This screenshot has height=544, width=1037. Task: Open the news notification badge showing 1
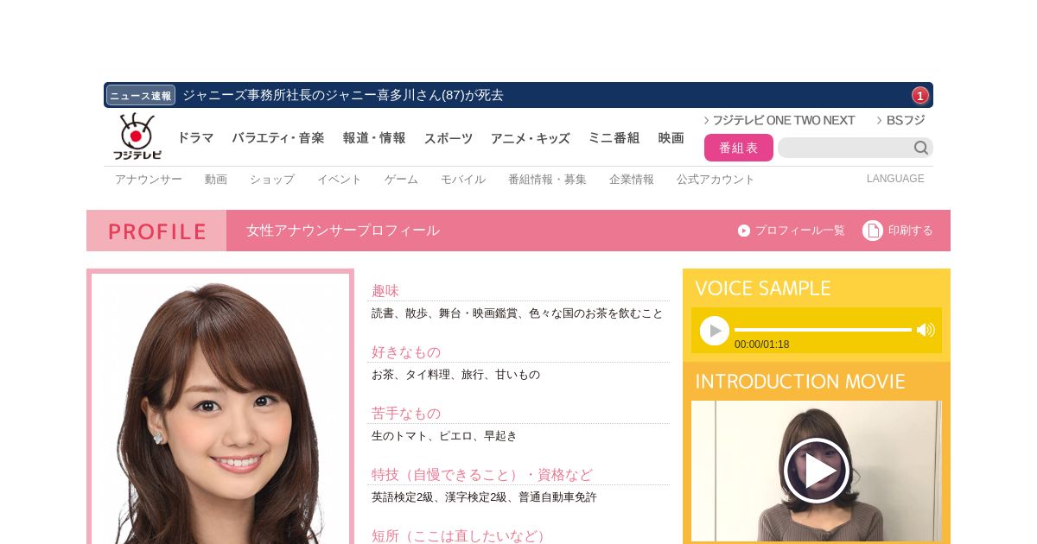tap(920, 95)
